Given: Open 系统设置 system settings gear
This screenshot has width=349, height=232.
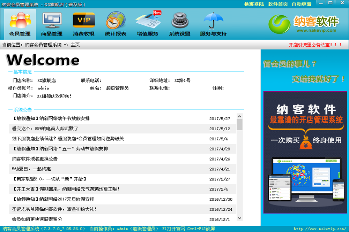Looking at the screenshot, I should pos(180,24).
